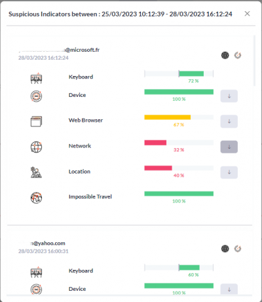
Task: Click the 72% Keyboard score bar
Action: pyautogui.click(x=179, y=74)
